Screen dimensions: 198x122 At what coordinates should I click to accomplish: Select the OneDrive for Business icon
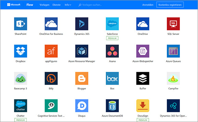(51, 24)
